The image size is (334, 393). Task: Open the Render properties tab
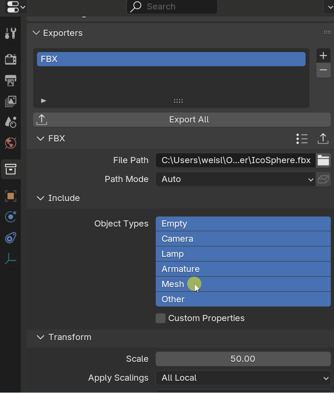click(10, 60)
